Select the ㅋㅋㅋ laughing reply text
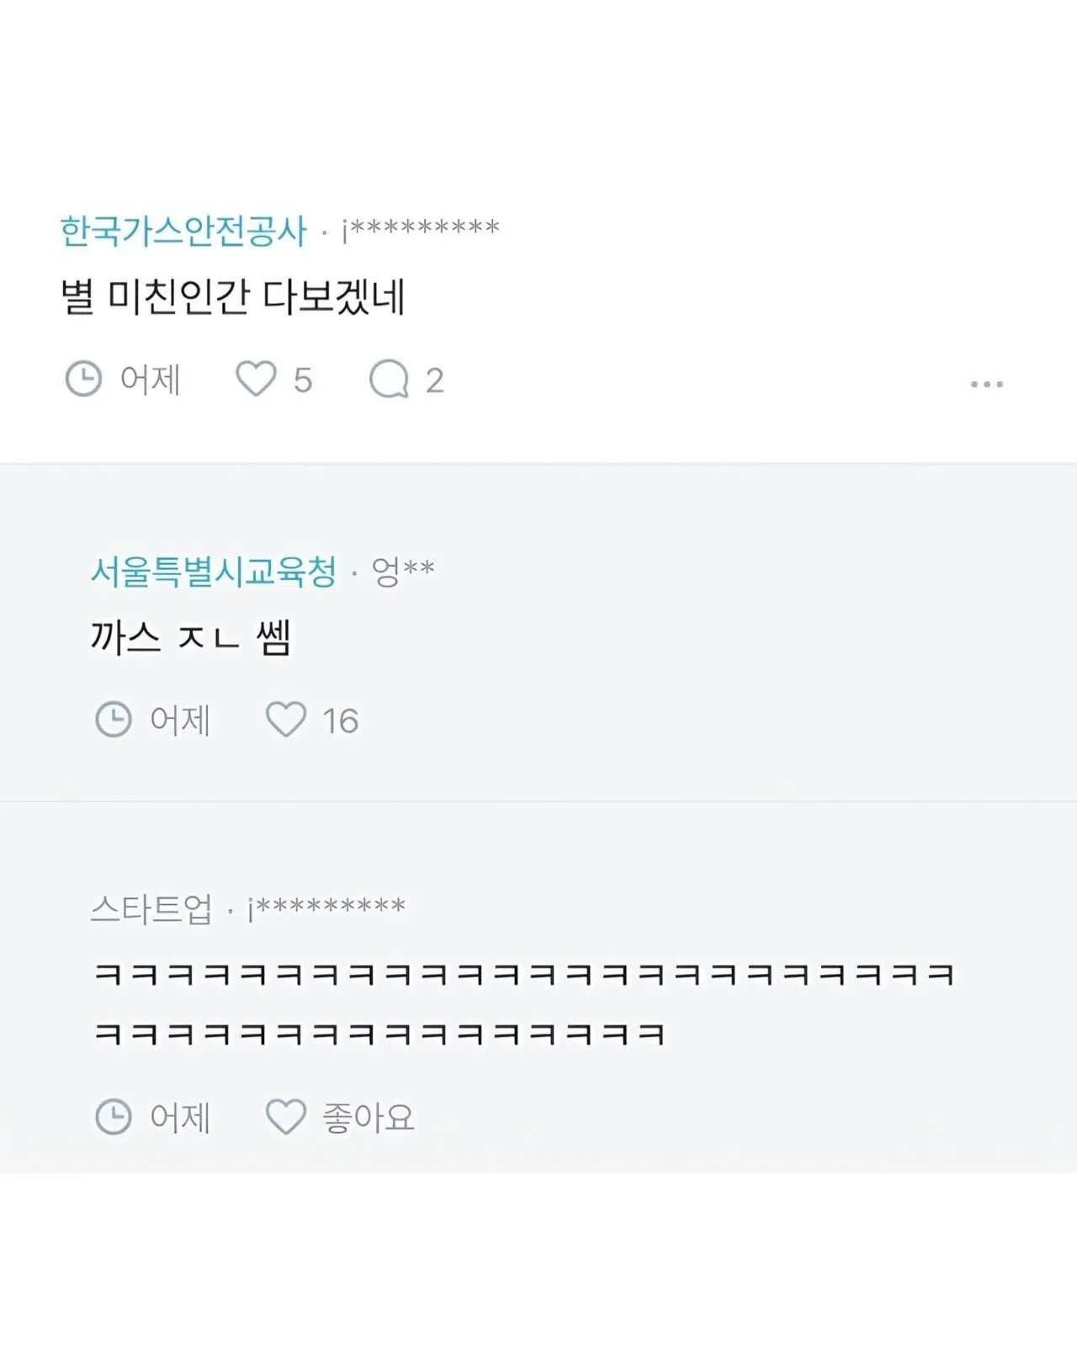The height and width of the screenshot is (1347, 1077). [x=523, y=1004]
